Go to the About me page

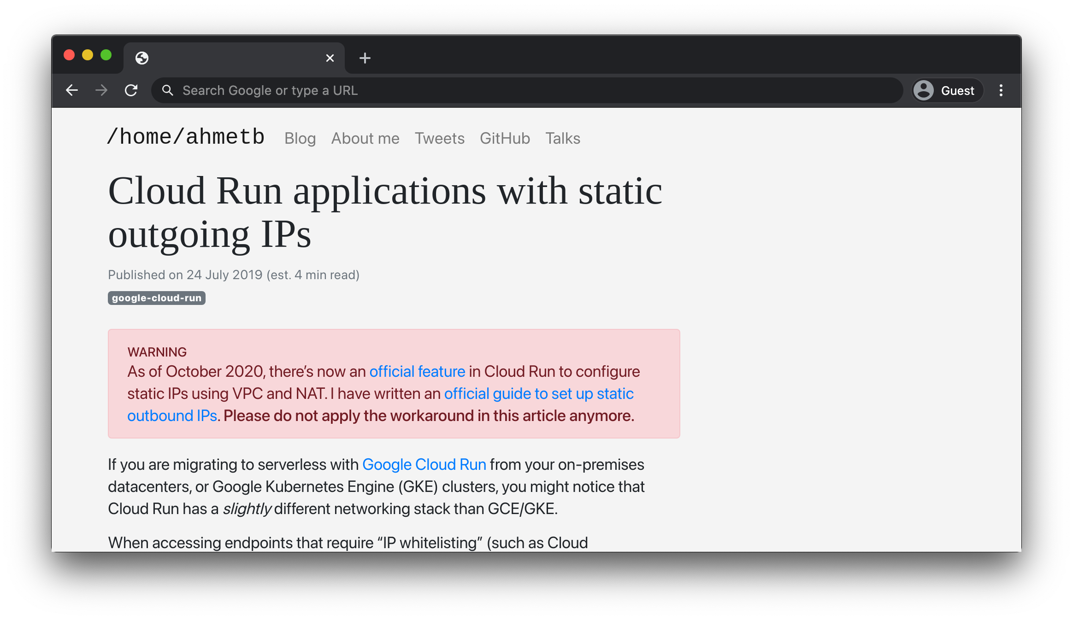pos(365,138)
